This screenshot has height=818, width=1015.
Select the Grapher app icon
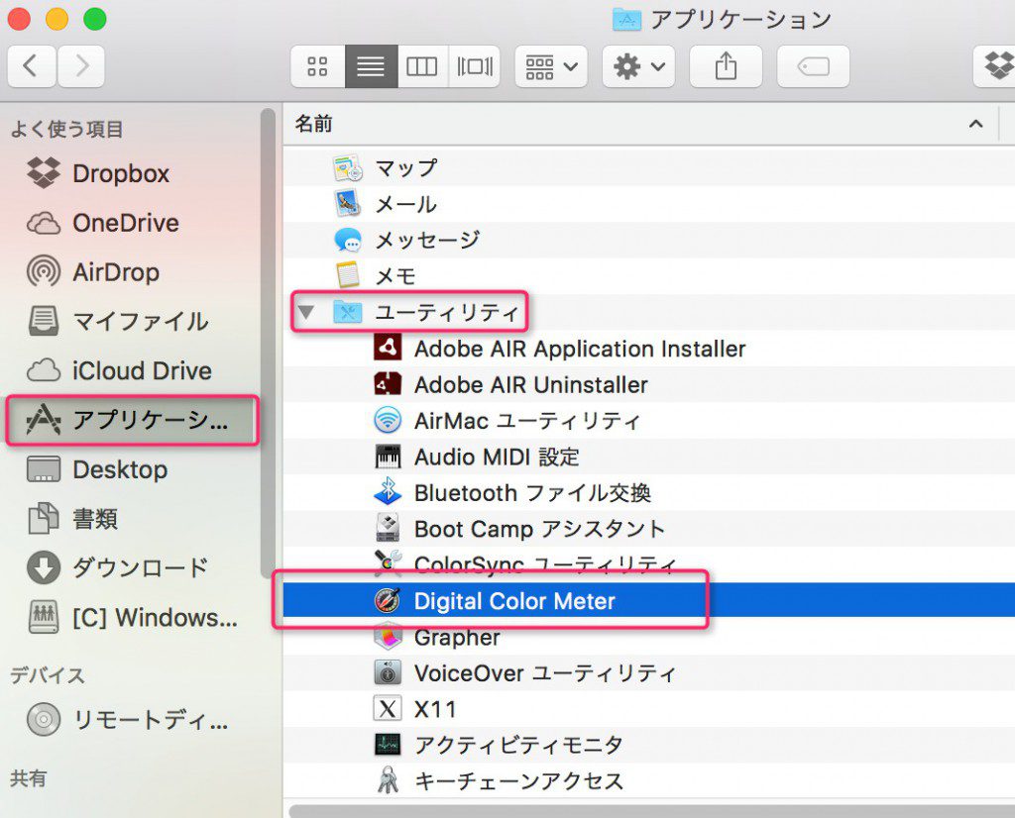pos(388,637)
